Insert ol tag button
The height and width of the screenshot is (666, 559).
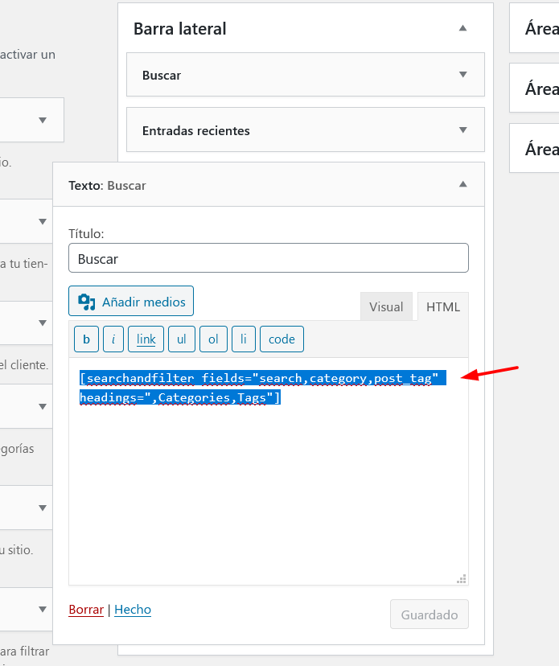point(213,339)
